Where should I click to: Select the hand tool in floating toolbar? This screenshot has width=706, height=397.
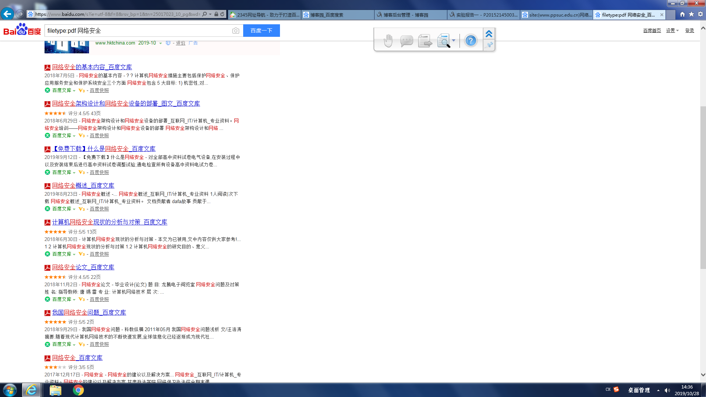pyautogui.click(x=388, y=40)
